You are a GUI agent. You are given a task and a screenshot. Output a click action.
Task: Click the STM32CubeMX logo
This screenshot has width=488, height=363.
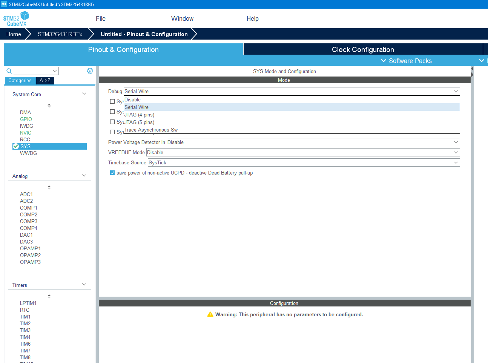coord(16,18)
